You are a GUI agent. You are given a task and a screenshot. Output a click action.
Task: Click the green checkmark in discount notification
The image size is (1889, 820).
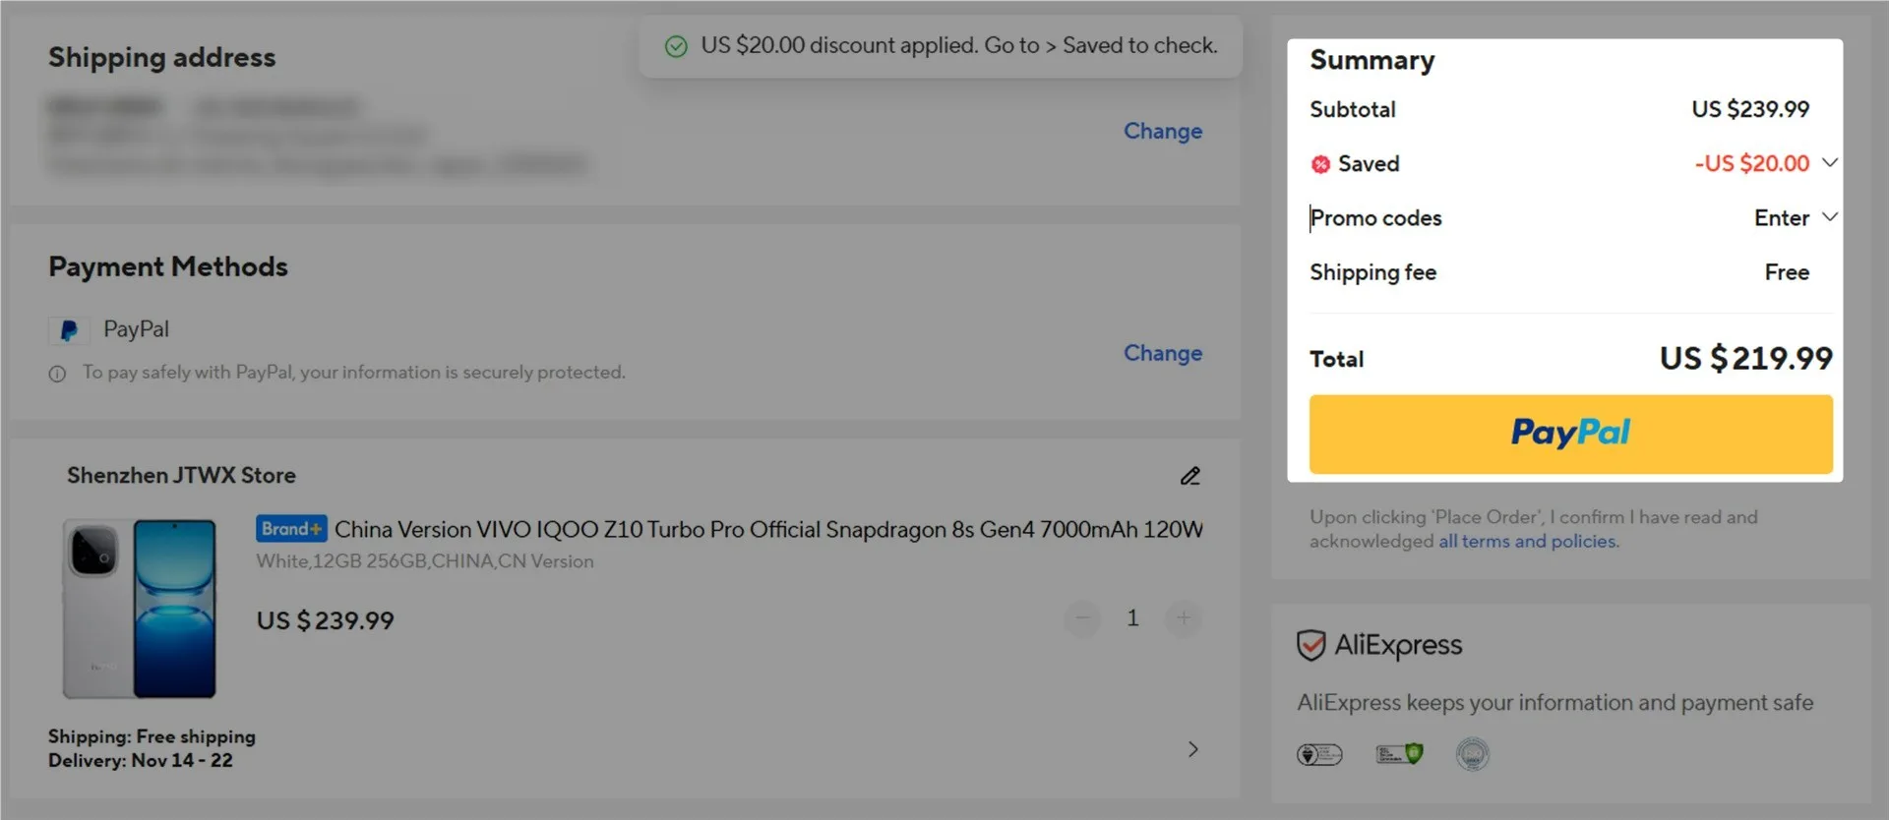click(x=676, y=46)
